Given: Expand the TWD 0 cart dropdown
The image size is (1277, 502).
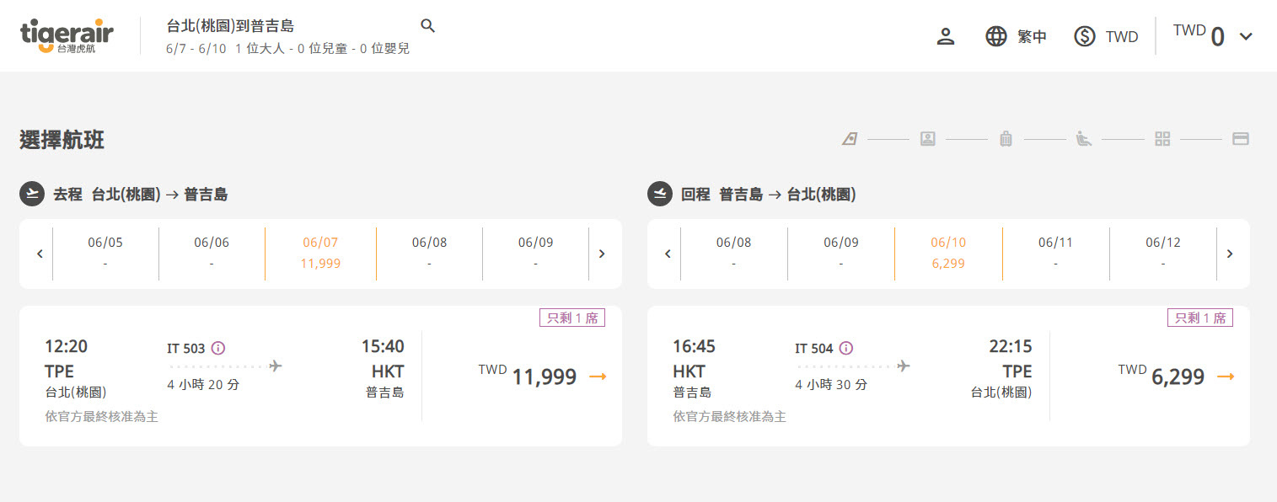Looking at the screenshot, I should [1246, 36].
